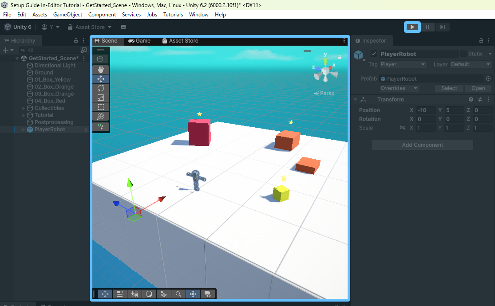Image resolution: width=495 pixels, height=306 pixels.
Task: Toggle the Scene view gizmo lock
Action: pos(340,57)
